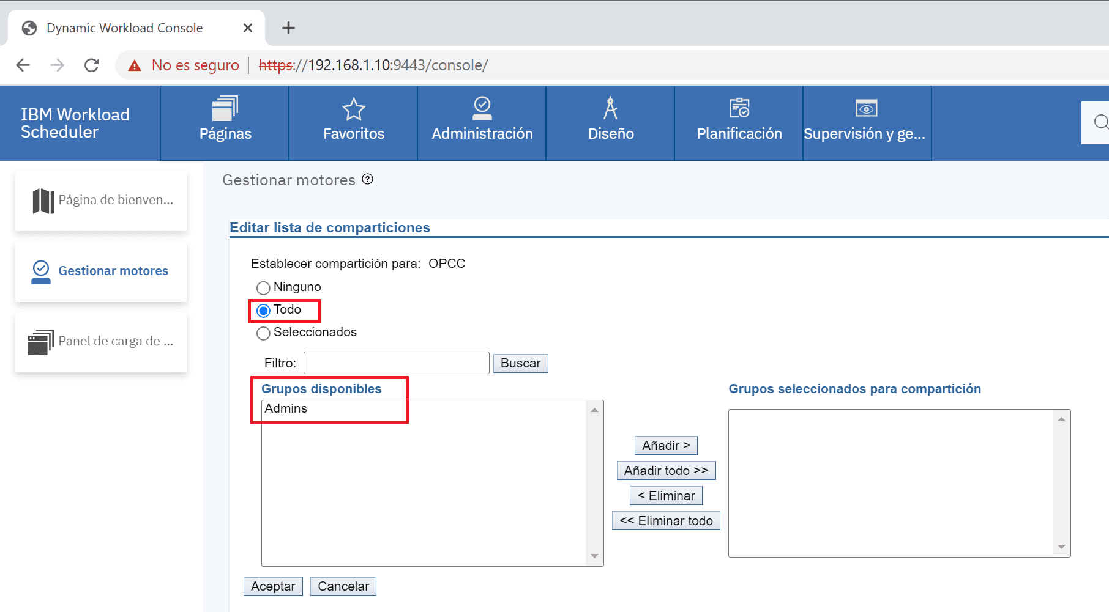1109x612 pixels.
Task: Click up arrow of selected groups scrollbar
Action: click(1061, 419)
